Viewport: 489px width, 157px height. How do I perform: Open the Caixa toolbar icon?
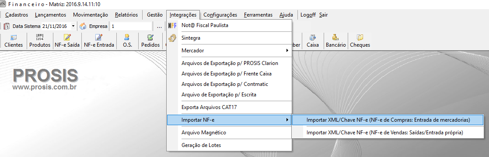click(x=313, y=41)
